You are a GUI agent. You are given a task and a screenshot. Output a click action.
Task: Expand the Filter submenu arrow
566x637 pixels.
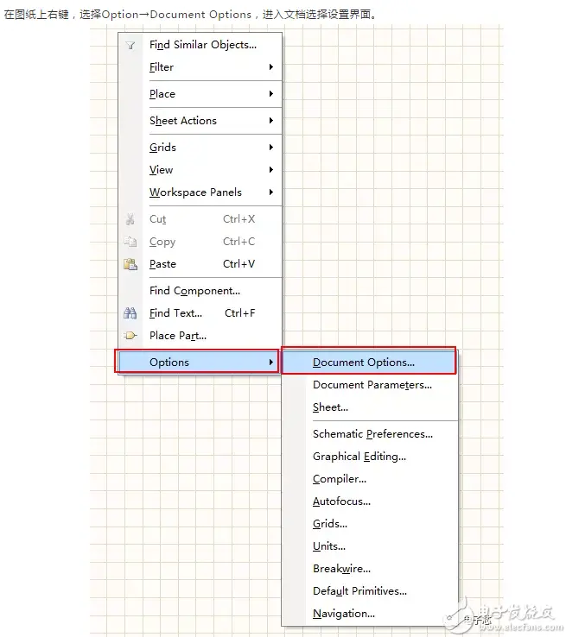pos(271,67)
